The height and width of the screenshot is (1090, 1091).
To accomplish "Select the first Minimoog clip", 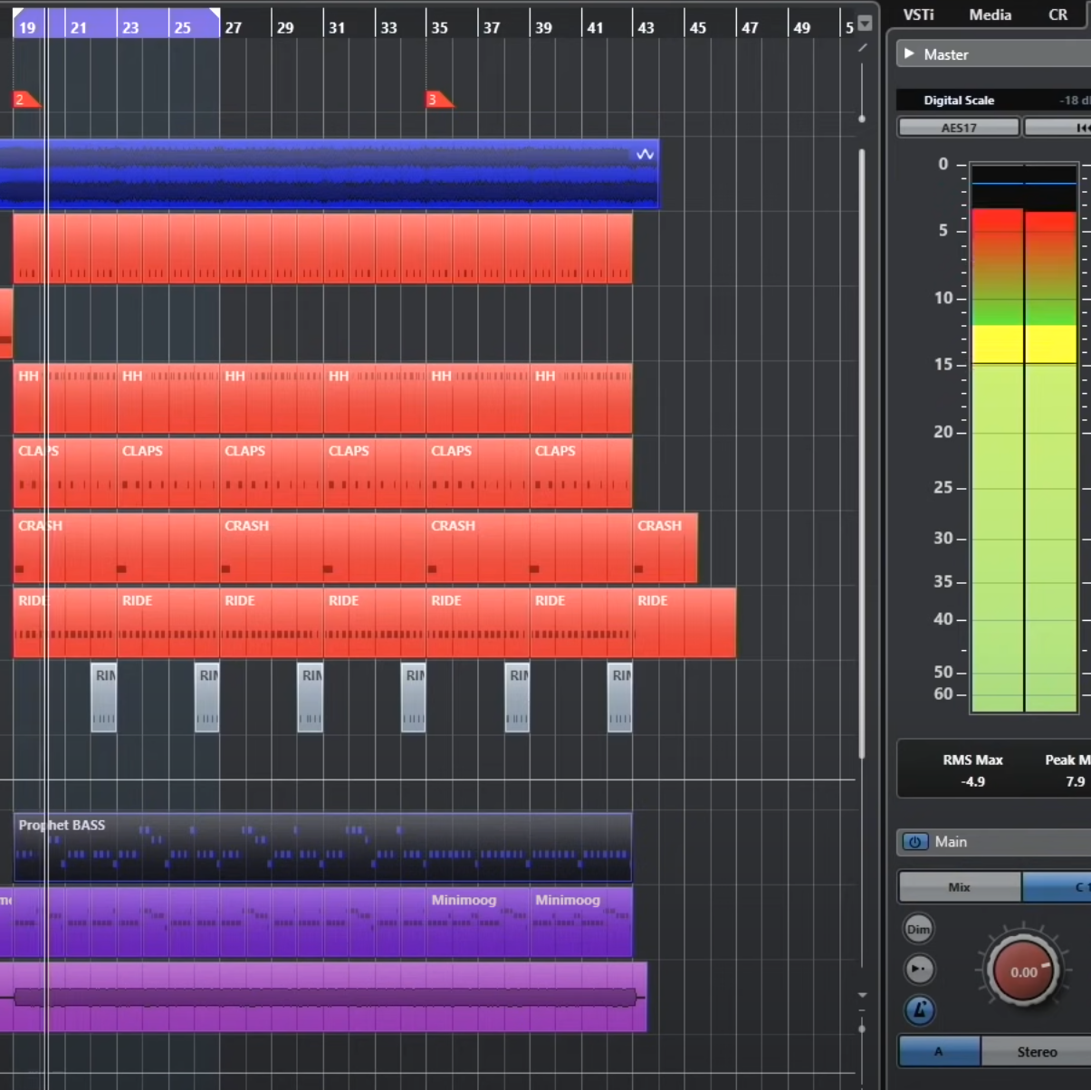I will [x=478, y=922].
